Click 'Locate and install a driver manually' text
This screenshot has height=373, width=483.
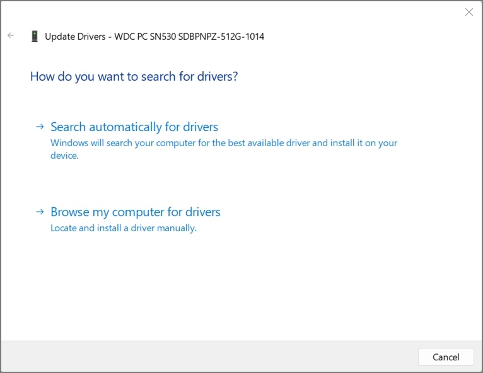pyautogui.click(x=124, y=228)
